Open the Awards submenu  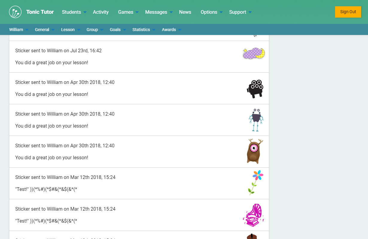171,30
